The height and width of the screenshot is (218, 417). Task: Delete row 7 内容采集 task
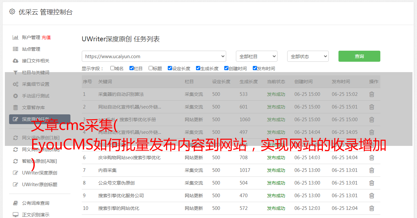click(x=372, y=170)
